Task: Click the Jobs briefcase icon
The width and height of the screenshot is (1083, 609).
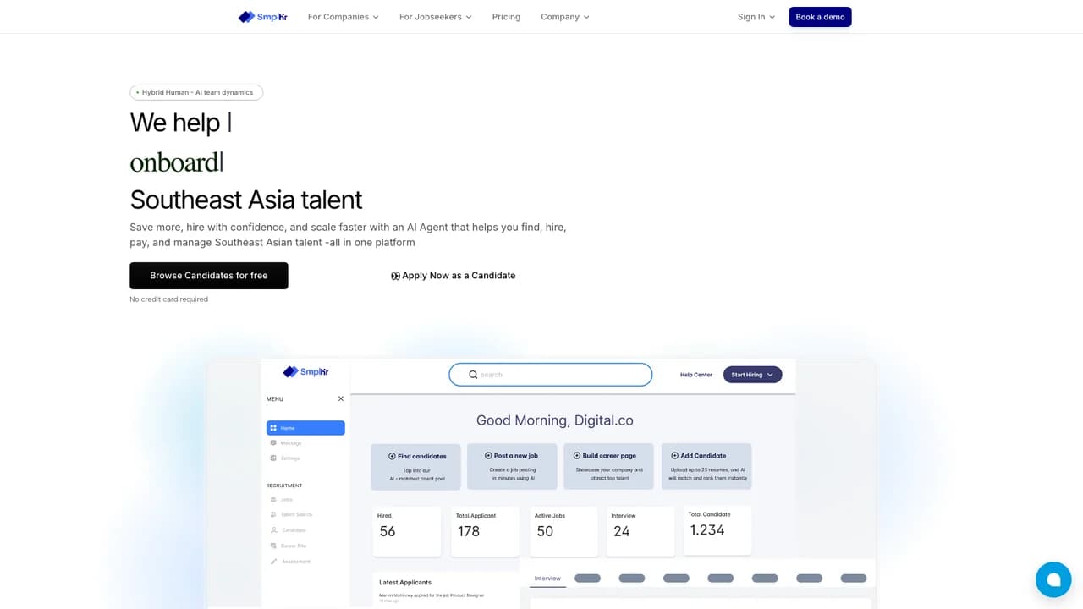Action: pyautogui.click(x=273, y=500)
